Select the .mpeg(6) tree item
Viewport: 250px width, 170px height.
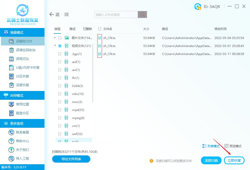(x=78, y=118)
